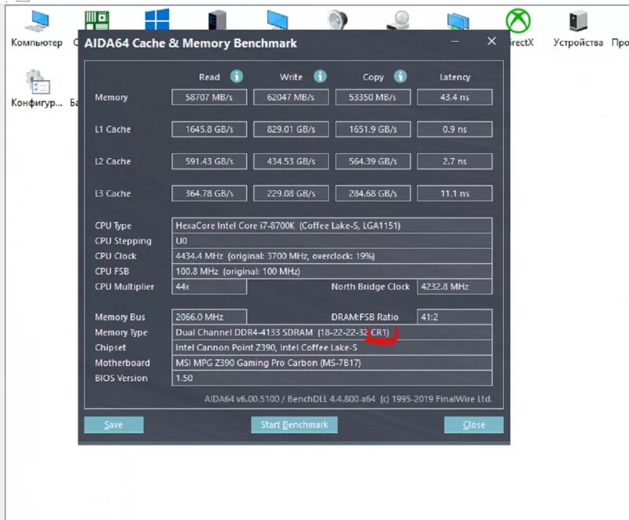Select L2 Cache read 591.43 GB/s
The image size is (629, 520).
(x=209, y=162)
